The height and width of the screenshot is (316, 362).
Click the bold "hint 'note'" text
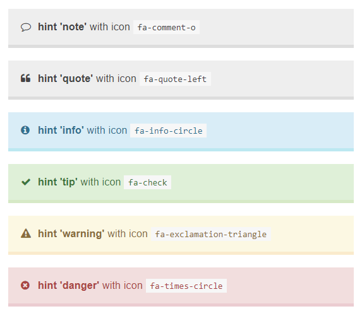click(63, 26)
